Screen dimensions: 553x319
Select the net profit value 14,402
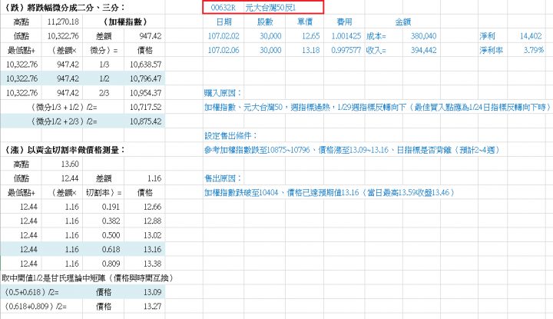[531, 36]
